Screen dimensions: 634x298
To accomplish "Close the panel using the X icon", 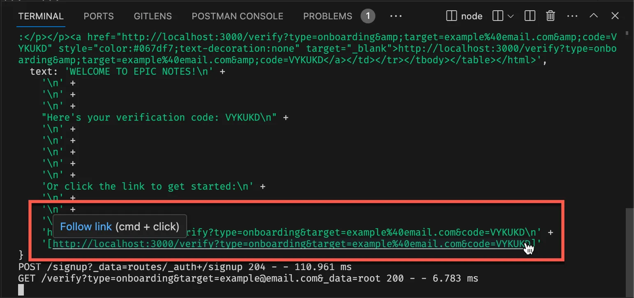I will pyautogui.click(x=615, y=16).
